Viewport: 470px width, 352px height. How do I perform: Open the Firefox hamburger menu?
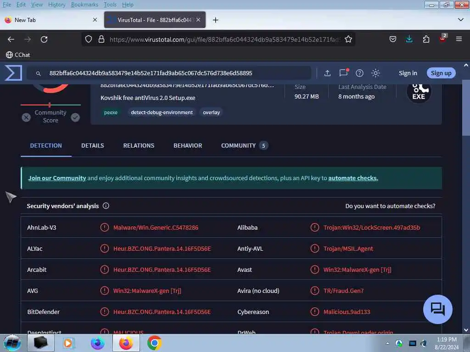click(x=459, y=39)
